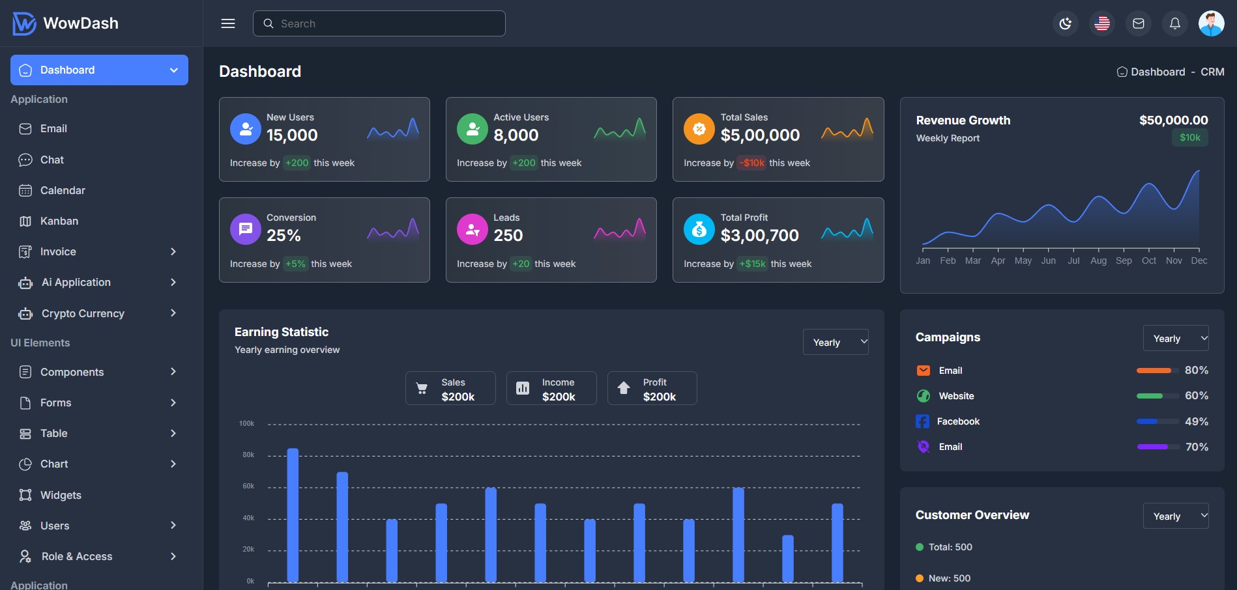Click the Ai Application robot icon

point(25,283)
